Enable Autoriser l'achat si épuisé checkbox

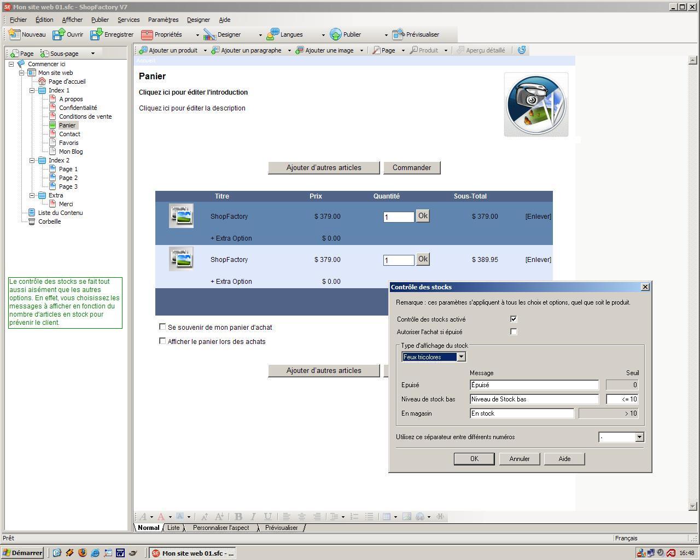[x=514, y=331]
